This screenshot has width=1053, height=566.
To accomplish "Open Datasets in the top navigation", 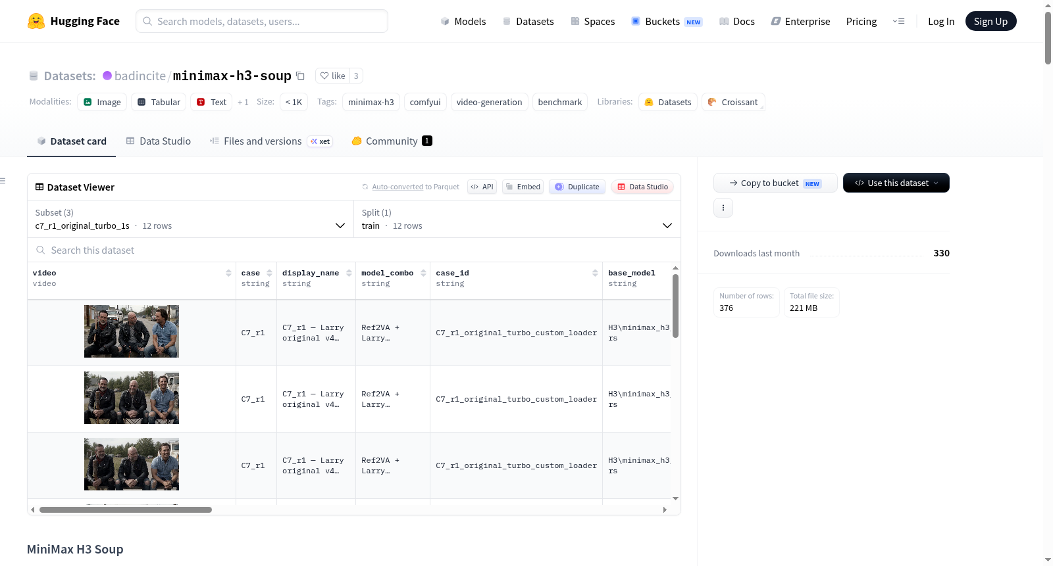I will click(x=528, y=21).
